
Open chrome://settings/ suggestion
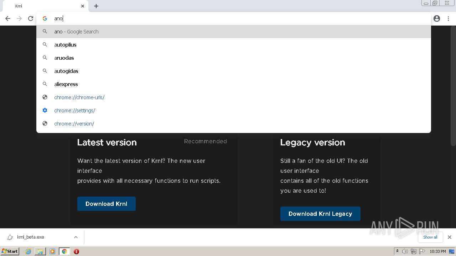point(234,110)
